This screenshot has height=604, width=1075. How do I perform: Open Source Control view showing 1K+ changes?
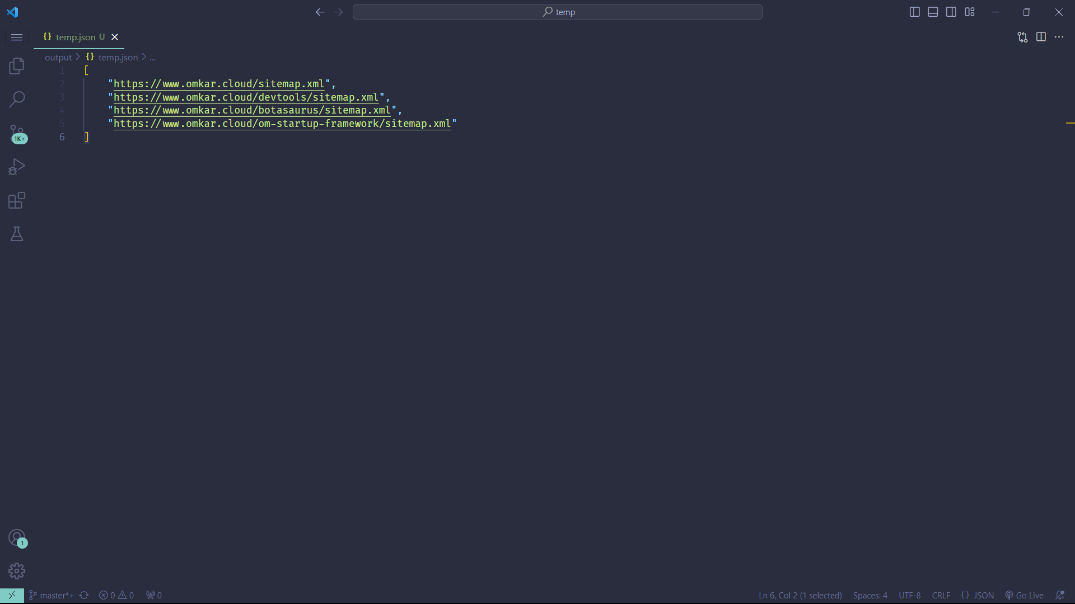(17, 133)
